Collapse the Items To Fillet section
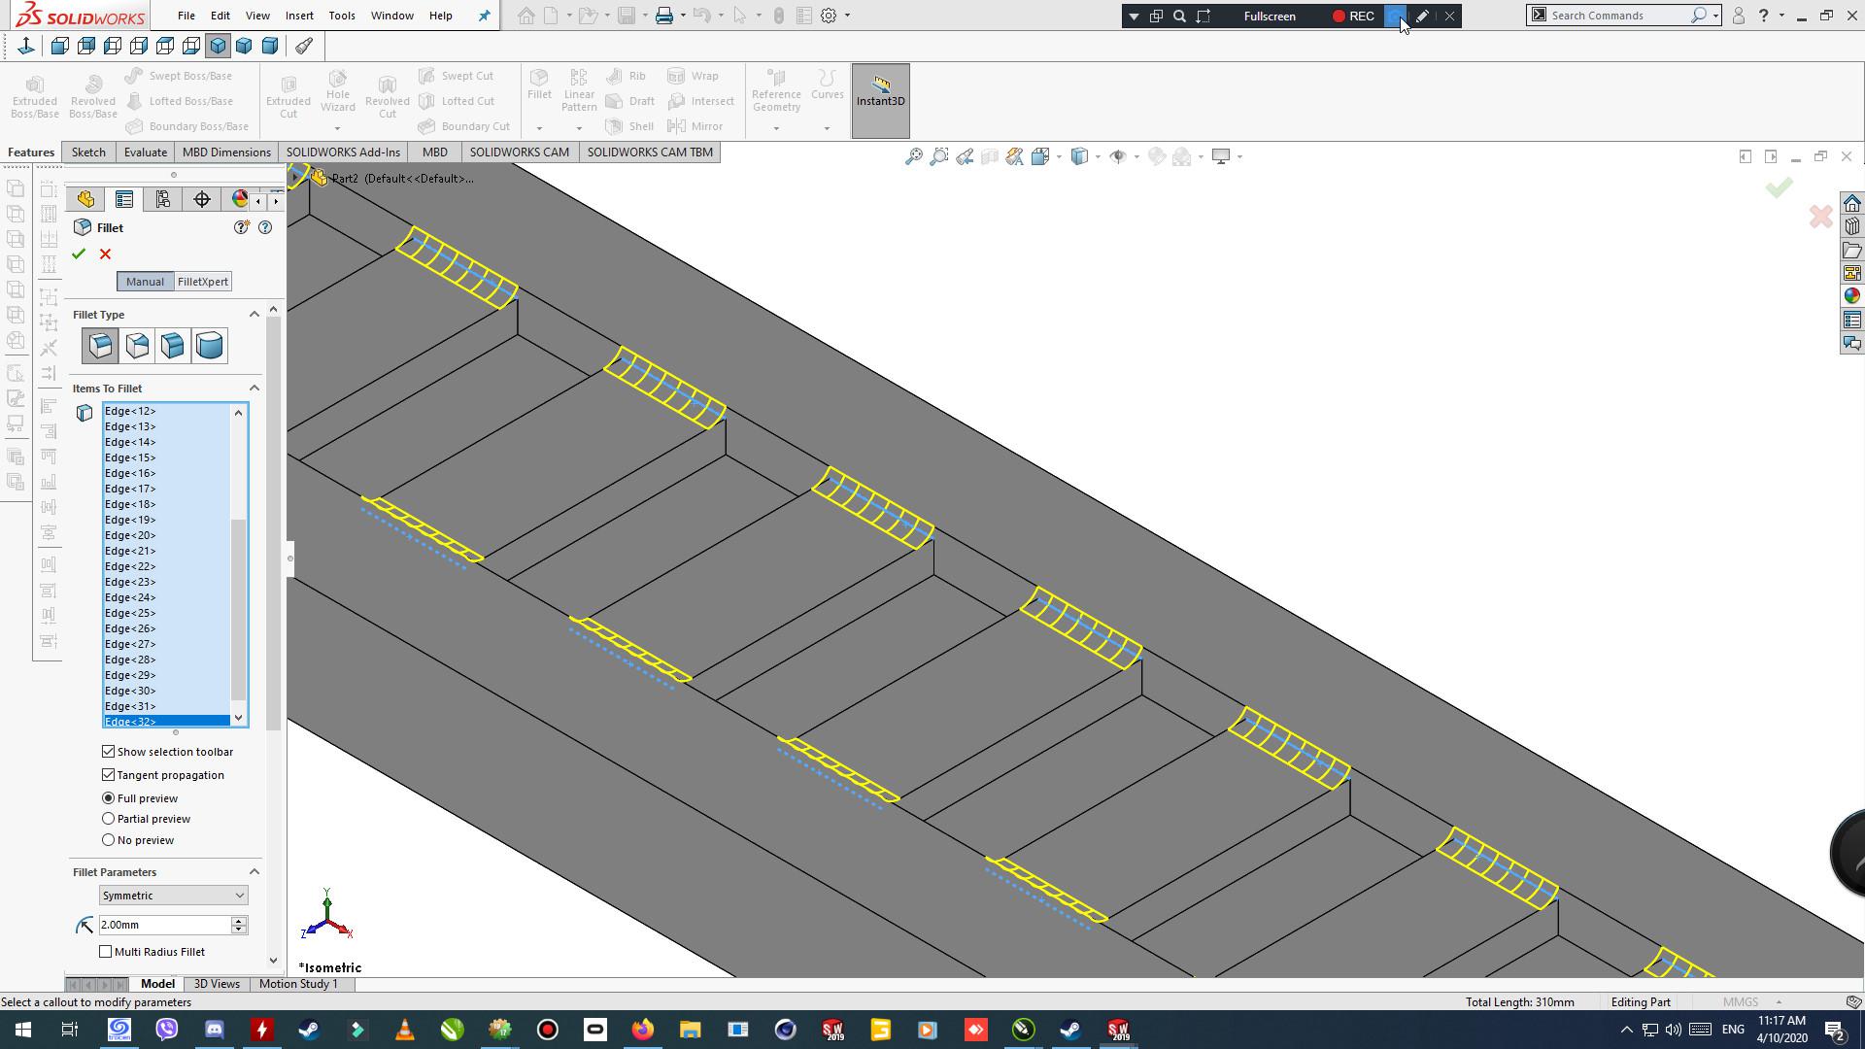 click(x=254, y=389)
